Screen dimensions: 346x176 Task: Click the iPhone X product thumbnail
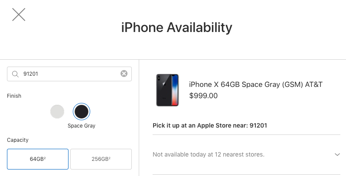[x=167, y=90]
